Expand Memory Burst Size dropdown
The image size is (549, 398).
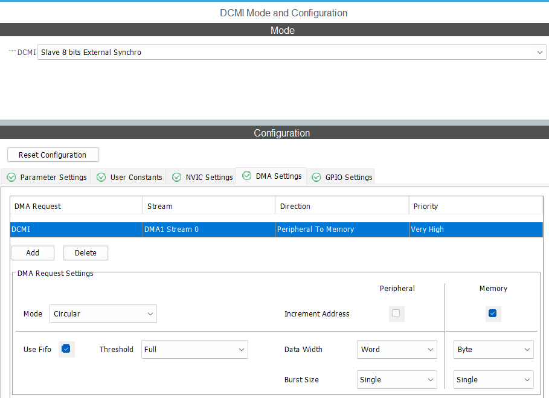[493, 379]
